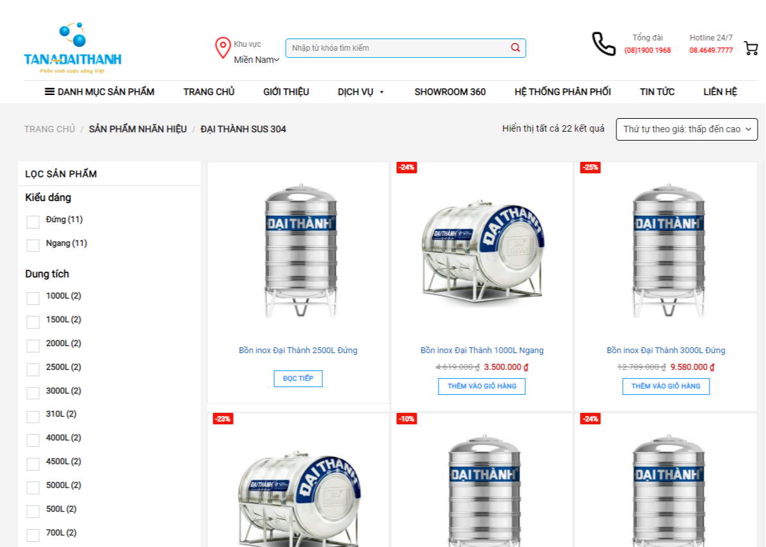This screenshot has width=766, height=547.
Task: Click the Tân Á Đại Thành logo
Action: click(x=73, y=48)
